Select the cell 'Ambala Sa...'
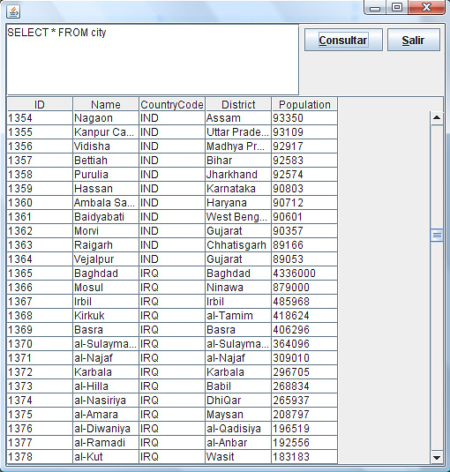This screenshot has height=472, width=450. 106,203
